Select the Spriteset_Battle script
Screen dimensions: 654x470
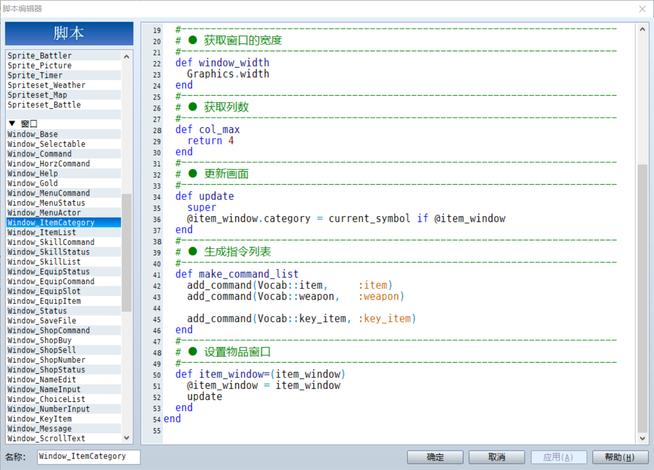(64, 105)
